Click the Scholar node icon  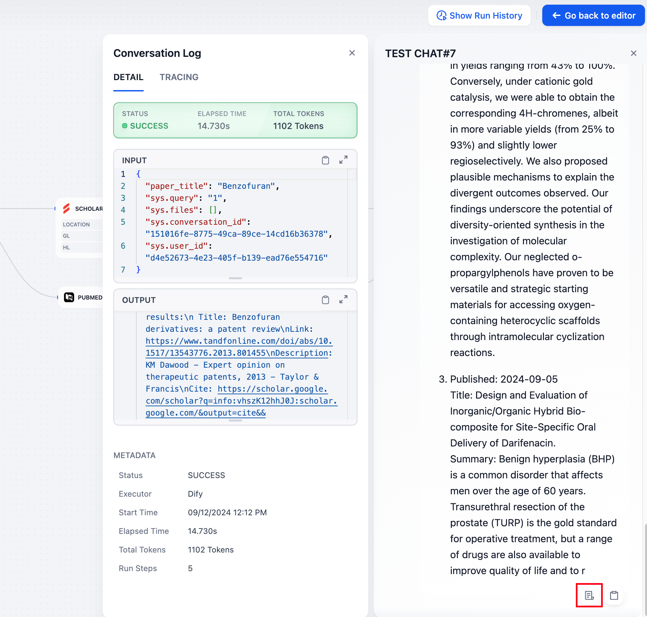[x=66, y=208]
